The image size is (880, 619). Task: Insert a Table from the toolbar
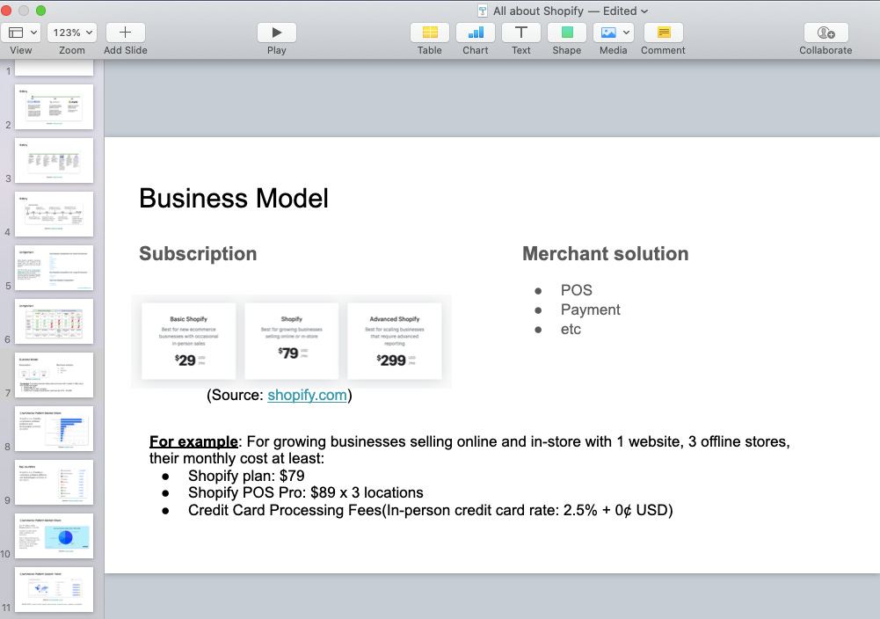tap(430, 33)
